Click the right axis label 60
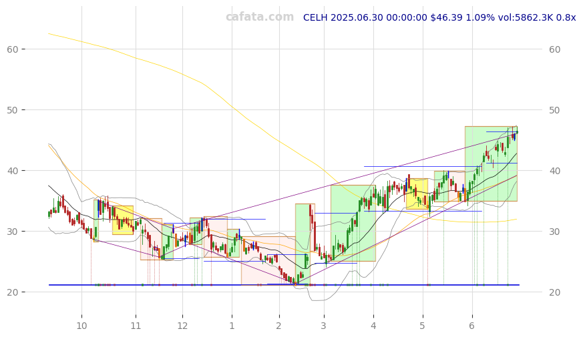The height and width of the screenshot is (337, 583). coord(555,49)
